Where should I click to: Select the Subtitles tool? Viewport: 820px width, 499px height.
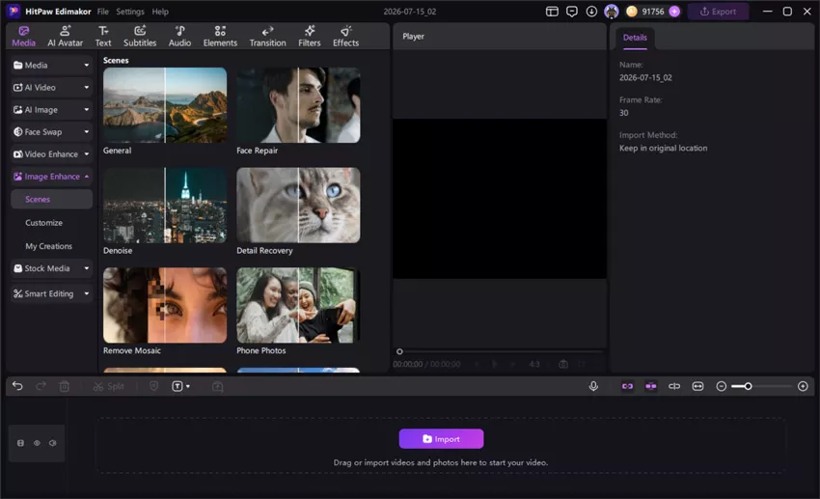coord(140,36)
